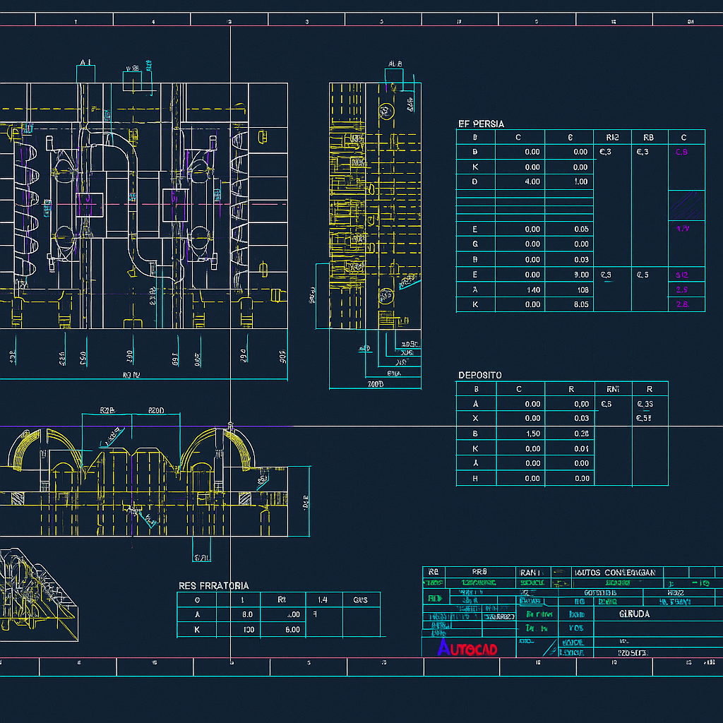723x723 pixels.
Task: Click the AutoCAD logo in title block
Action: pos(467,647)
